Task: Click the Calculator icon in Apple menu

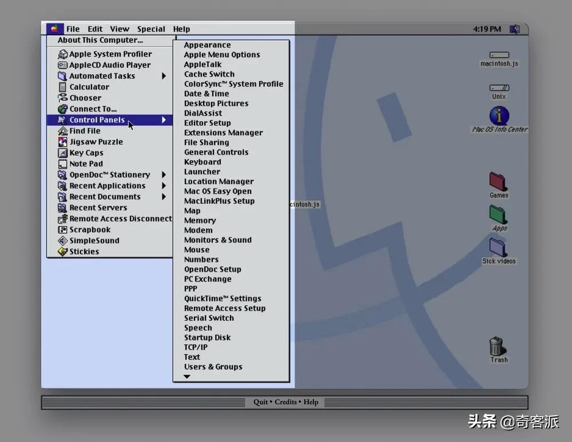Action: [x=62, y=87]
